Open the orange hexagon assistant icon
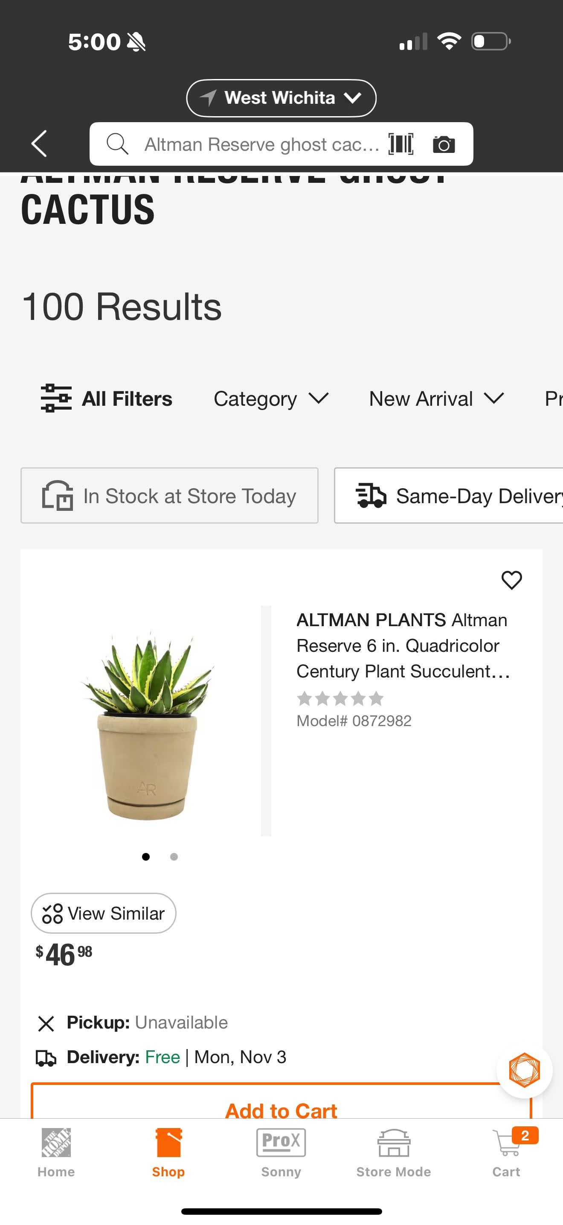Screen dimensions: 563x1225 pyautogui.click(x=524, y=1070)
